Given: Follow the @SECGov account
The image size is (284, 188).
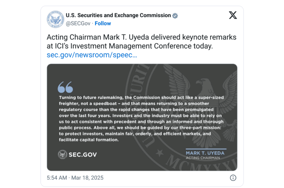Looking at the screenshot, I should [103, 24].
